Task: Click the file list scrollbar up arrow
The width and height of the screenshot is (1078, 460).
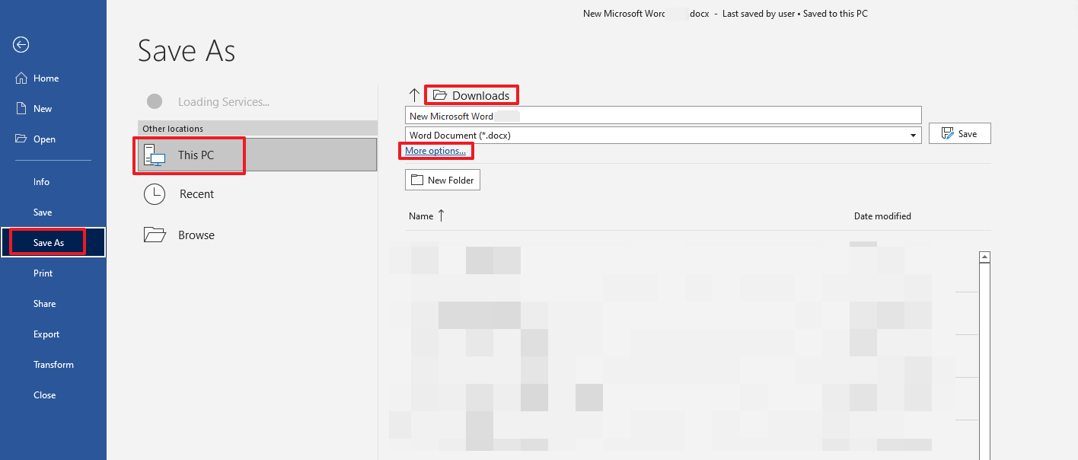Action: (x=984, y=257)
